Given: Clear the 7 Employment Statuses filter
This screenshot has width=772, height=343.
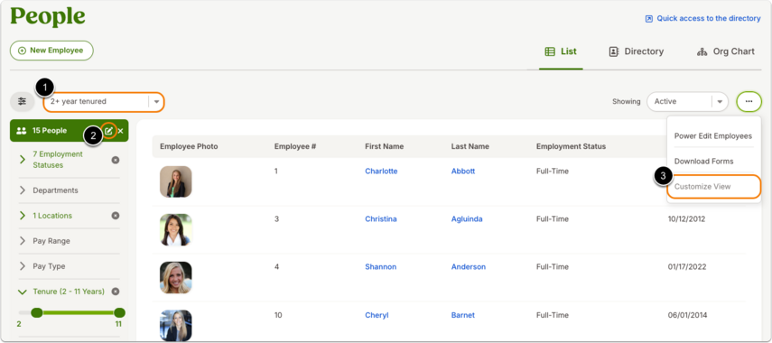Looking at the screenshot, I should point(116,160).
